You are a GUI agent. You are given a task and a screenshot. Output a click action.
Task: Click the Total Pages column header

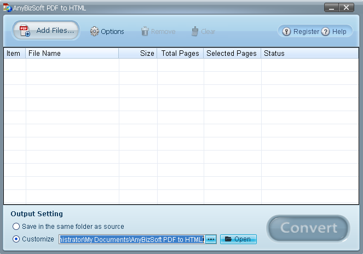[x=180, y=53]
